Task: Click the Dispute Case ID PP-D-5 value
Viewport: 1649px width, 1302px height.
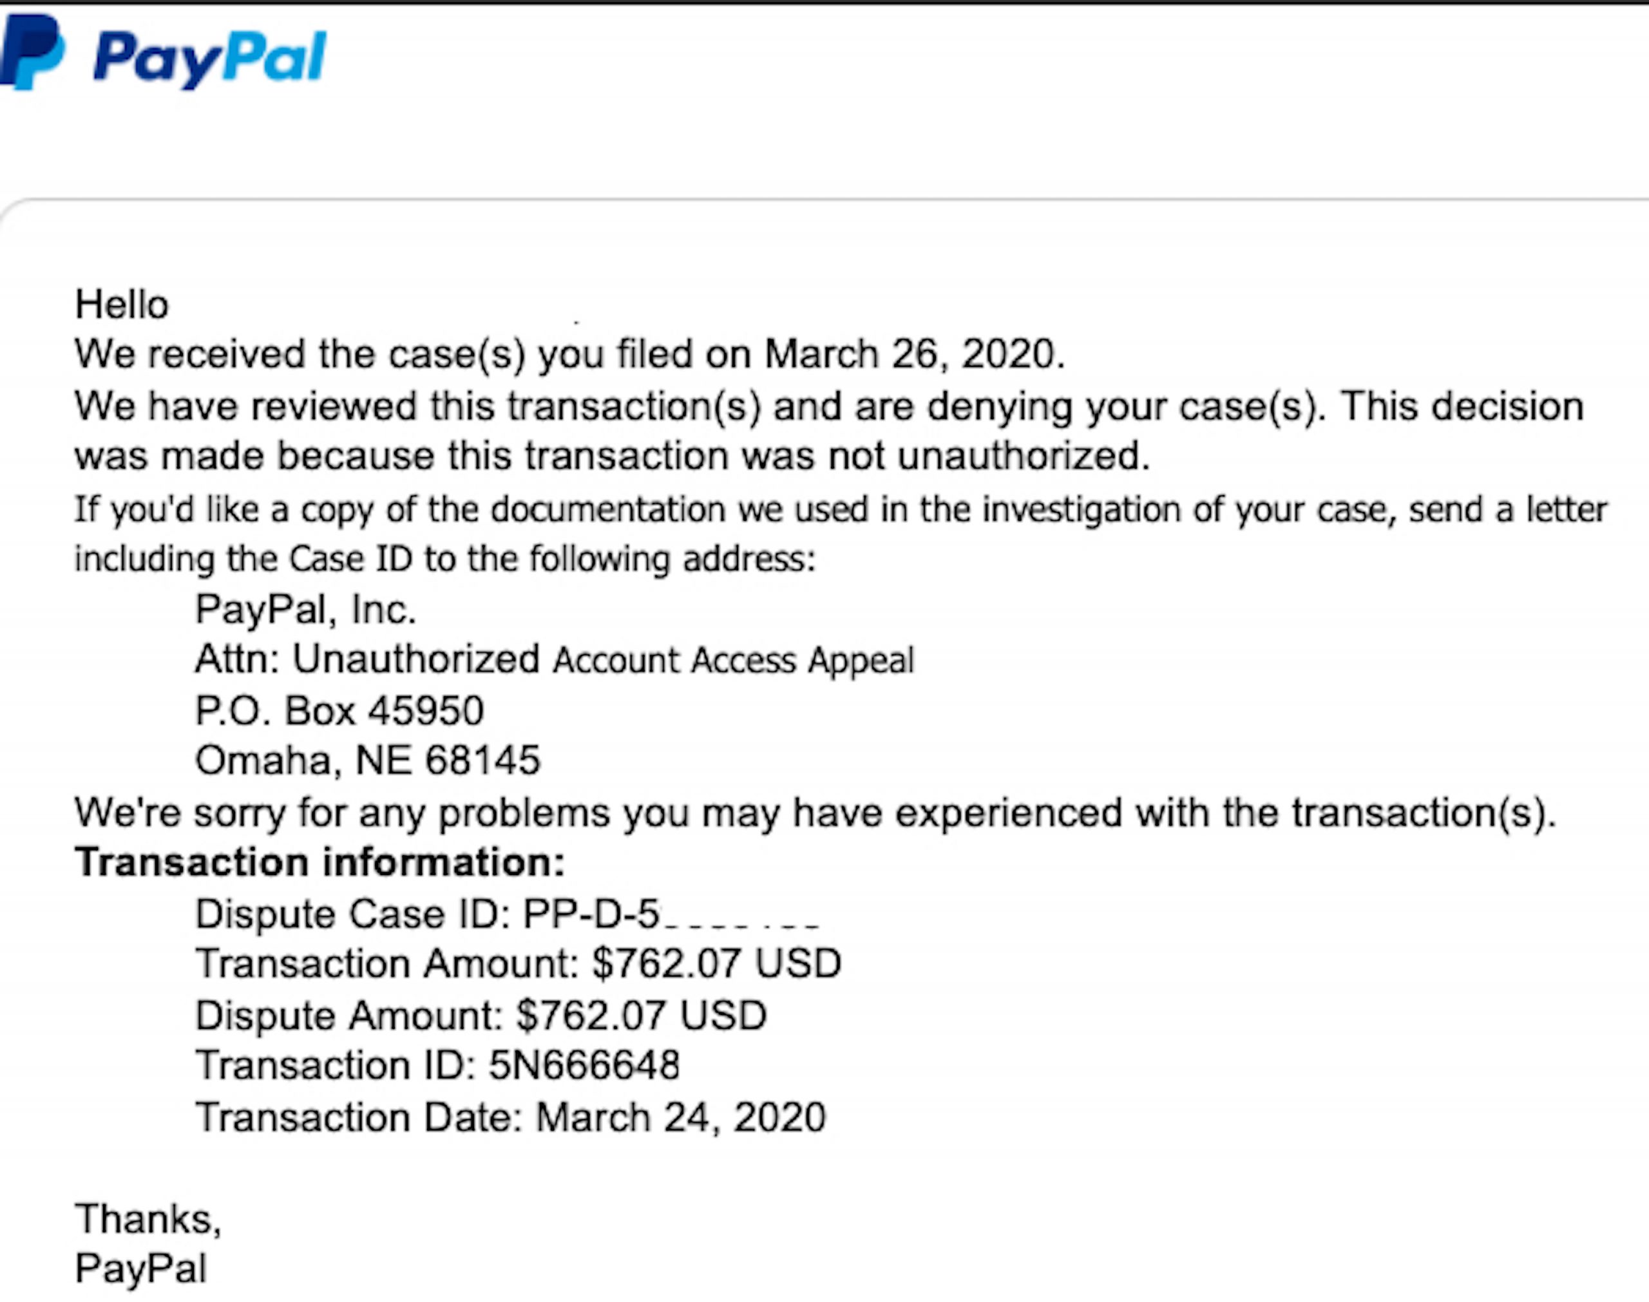Action: click(x=671, y=913)
